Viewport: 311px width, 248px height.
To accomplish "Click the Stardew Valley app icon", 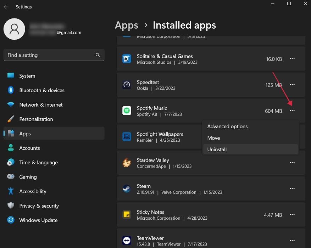I will click(127, 163).
